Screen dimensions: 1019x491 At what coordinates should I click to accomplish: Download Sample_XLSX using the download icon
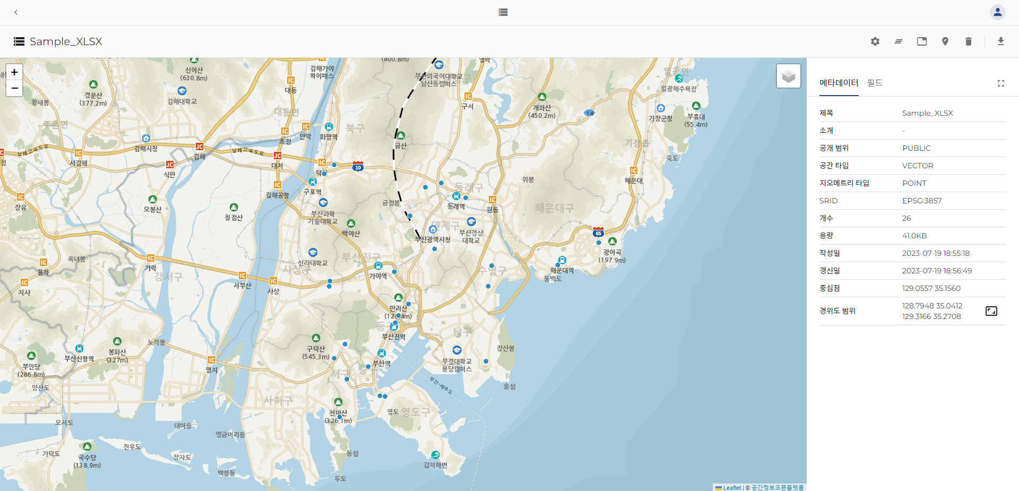point(1001,41)
